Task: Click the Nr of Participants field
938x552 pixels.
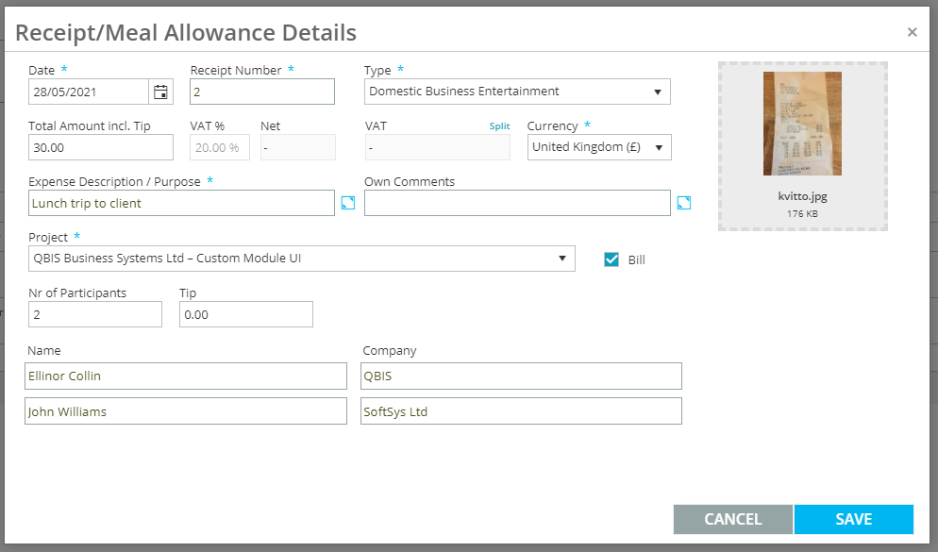Action: (x=95, y=314)
